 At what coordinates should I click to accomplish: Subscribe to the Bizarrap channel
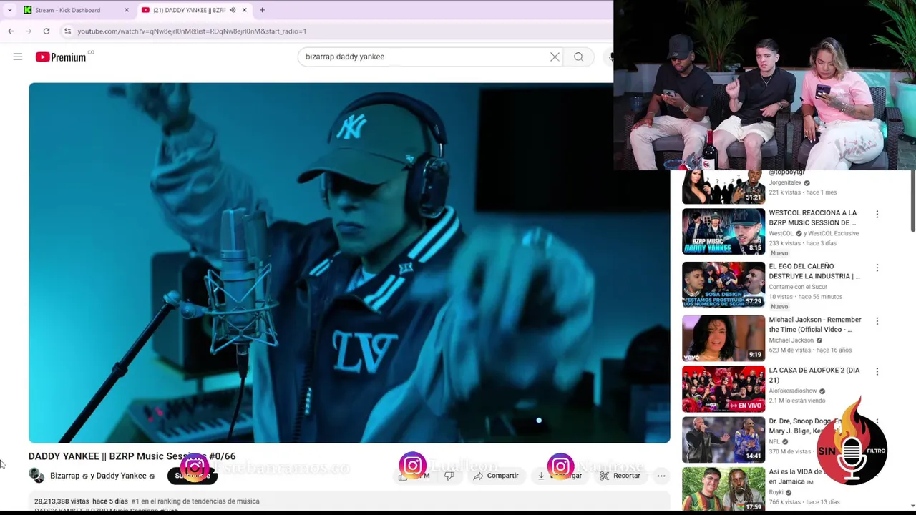pos(192,476)
